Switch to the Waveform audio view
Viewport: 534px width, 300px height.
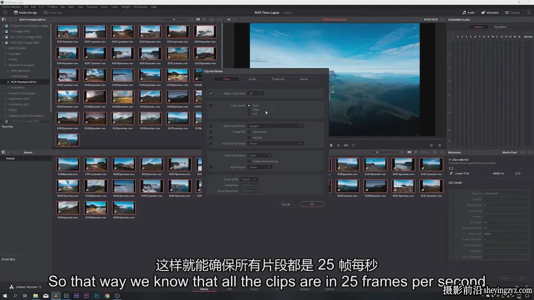500,27
